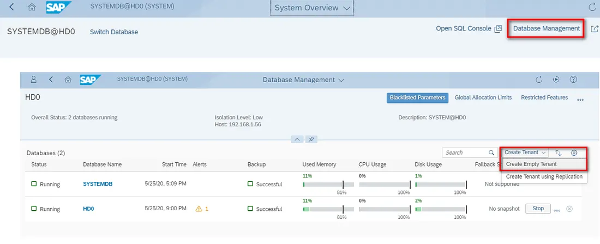Open Restricted Features

(x=544, y=97)
